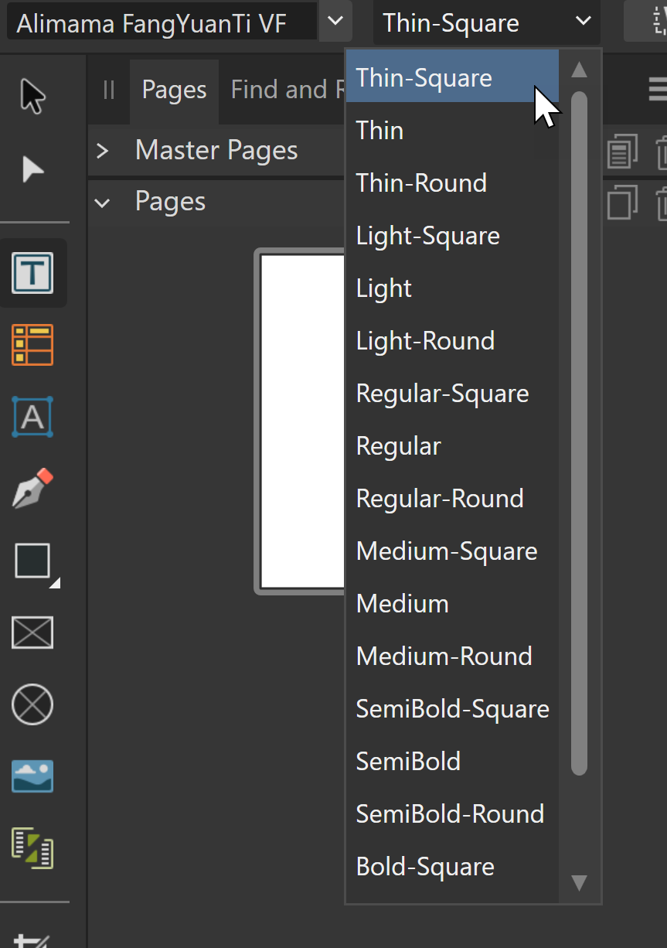Select the Picture Frame Rectangle tool

coord(32,633)
